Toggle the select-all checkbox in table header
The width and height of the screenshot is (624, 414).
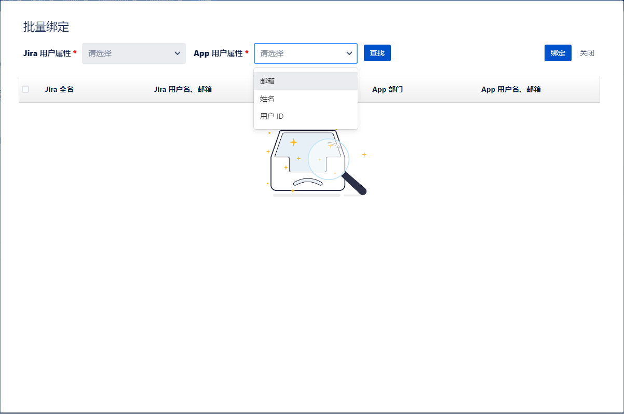25,89
